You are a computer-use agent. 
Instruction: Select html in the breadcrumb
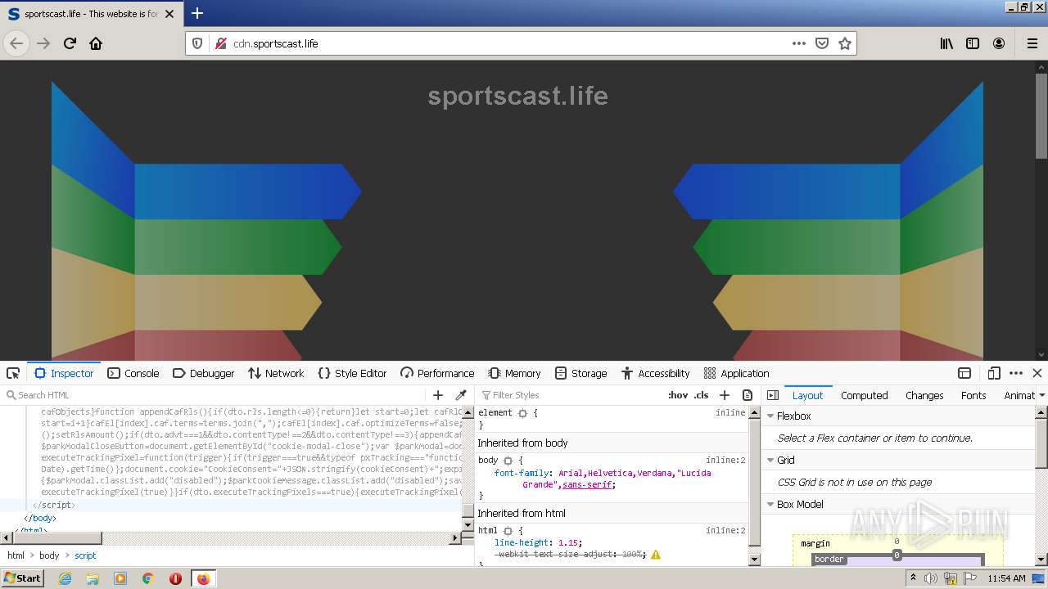click(x=16, y=555)
